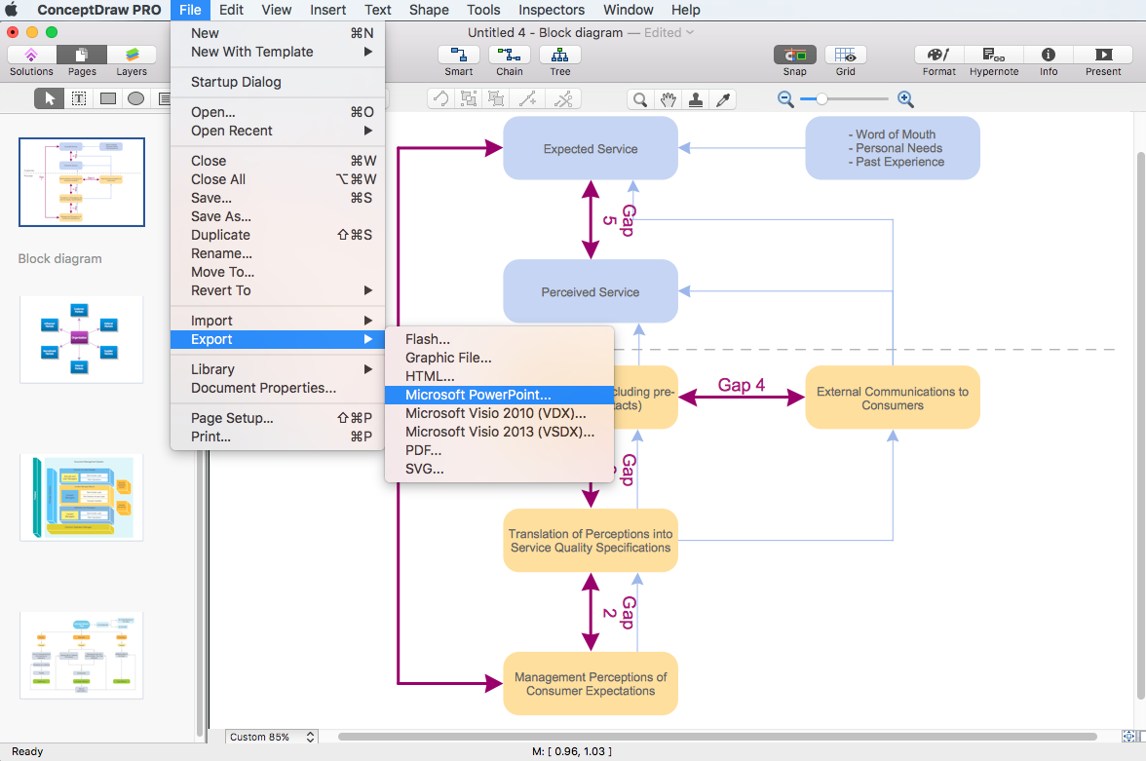Select the Smart connector tool
This screenshot has height=761, width=1146.
pyautogui.click(x=458, y=56)
